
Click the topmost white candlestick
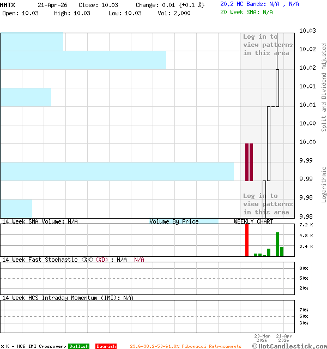(x=277, y=87)
